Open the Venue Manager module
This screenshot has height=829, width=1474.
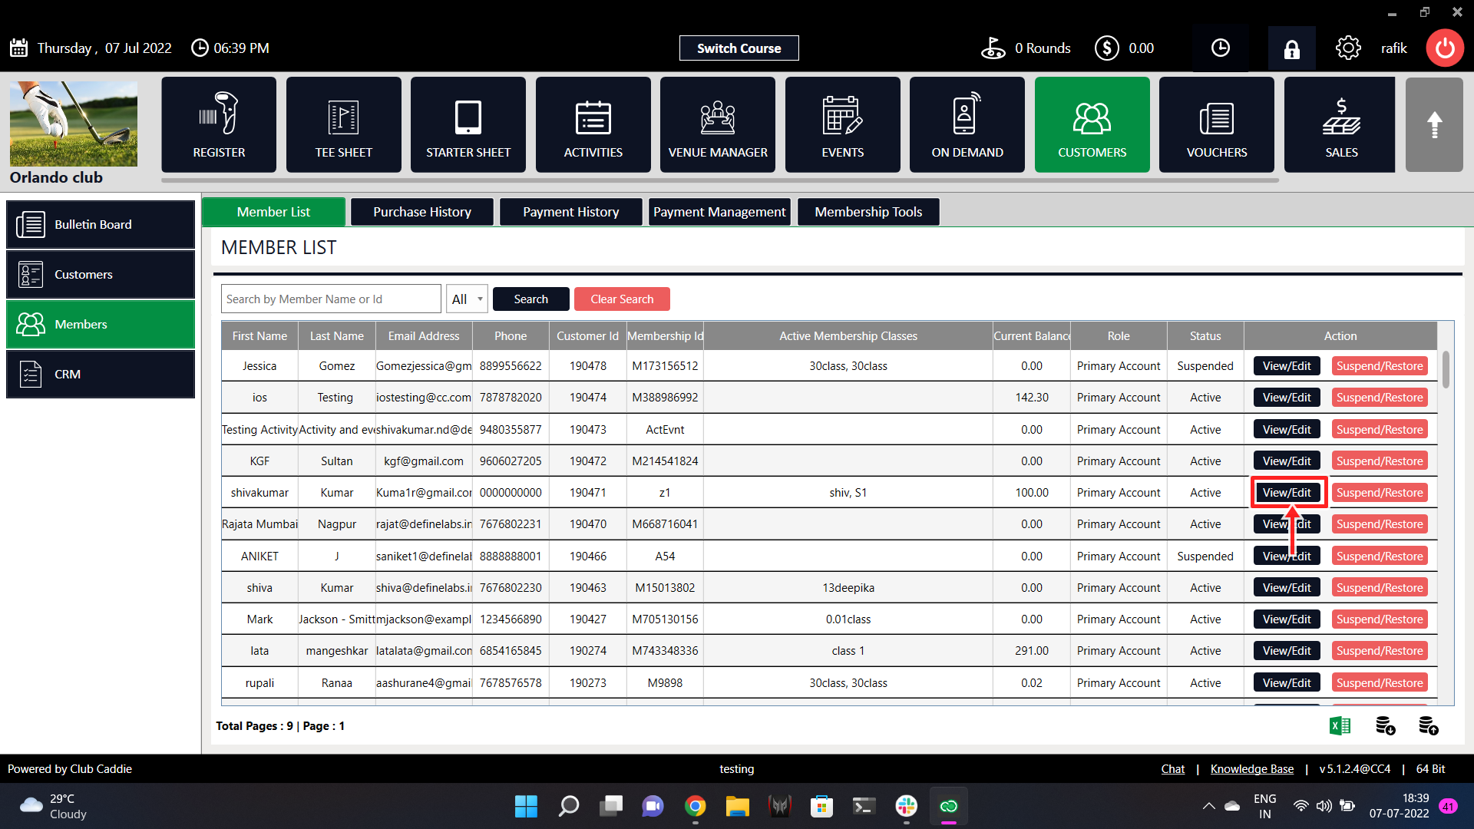717,124
